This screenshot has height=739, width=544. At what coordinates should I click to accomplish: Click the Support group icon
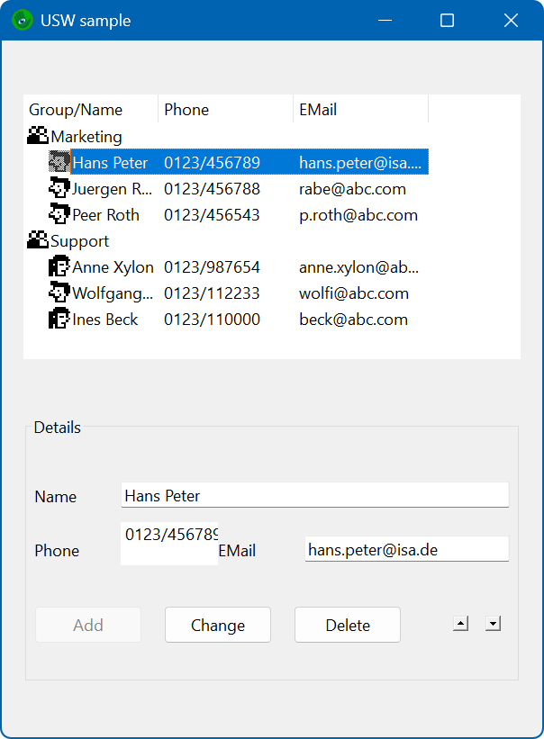pyautogui.click(x=38, y=240)
